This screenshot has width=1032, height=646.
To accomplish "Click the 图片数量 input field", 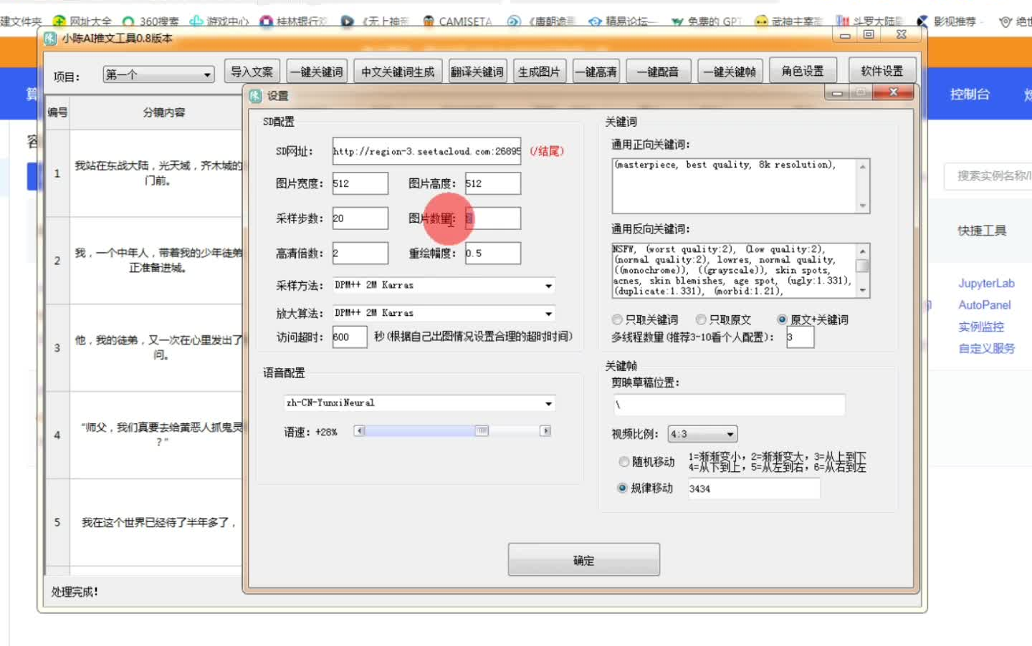I will tap(492, 218).
